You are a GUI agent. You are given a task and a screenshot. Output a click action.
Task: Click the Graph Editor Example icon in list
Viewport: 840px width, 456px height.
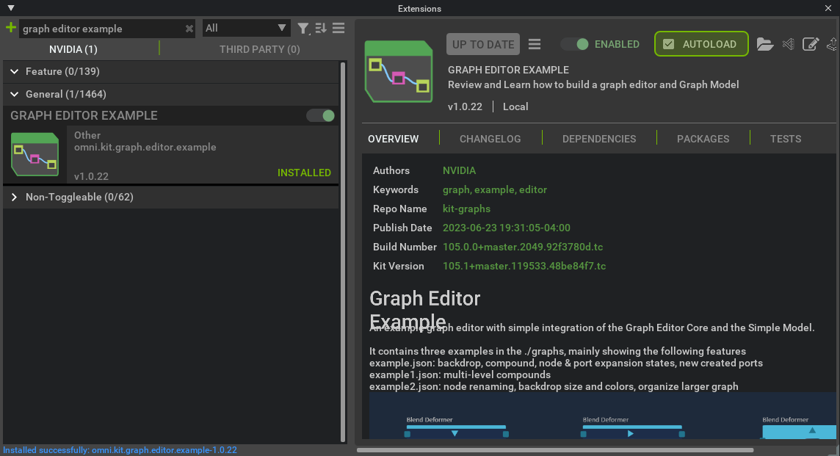35,154
